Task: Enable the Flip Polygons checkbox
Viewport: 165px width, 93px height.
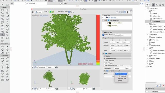Action: pyautogui.click(x=104, y=63)
